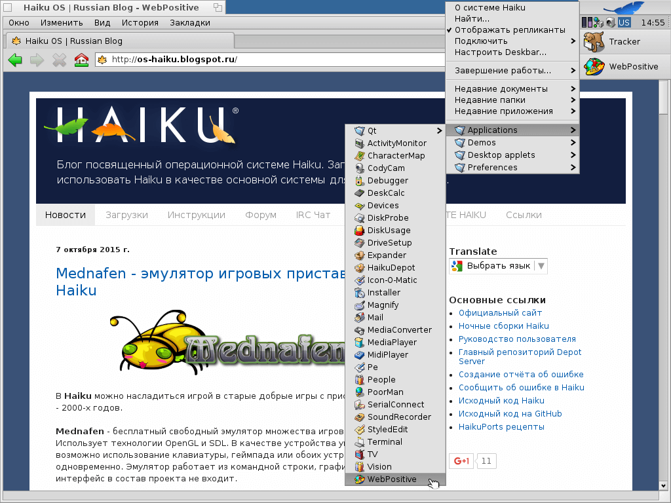This screenshot has height=503, width=671.
Task: Open Выбрать язык translate dropdown
Action: [498, 266]
